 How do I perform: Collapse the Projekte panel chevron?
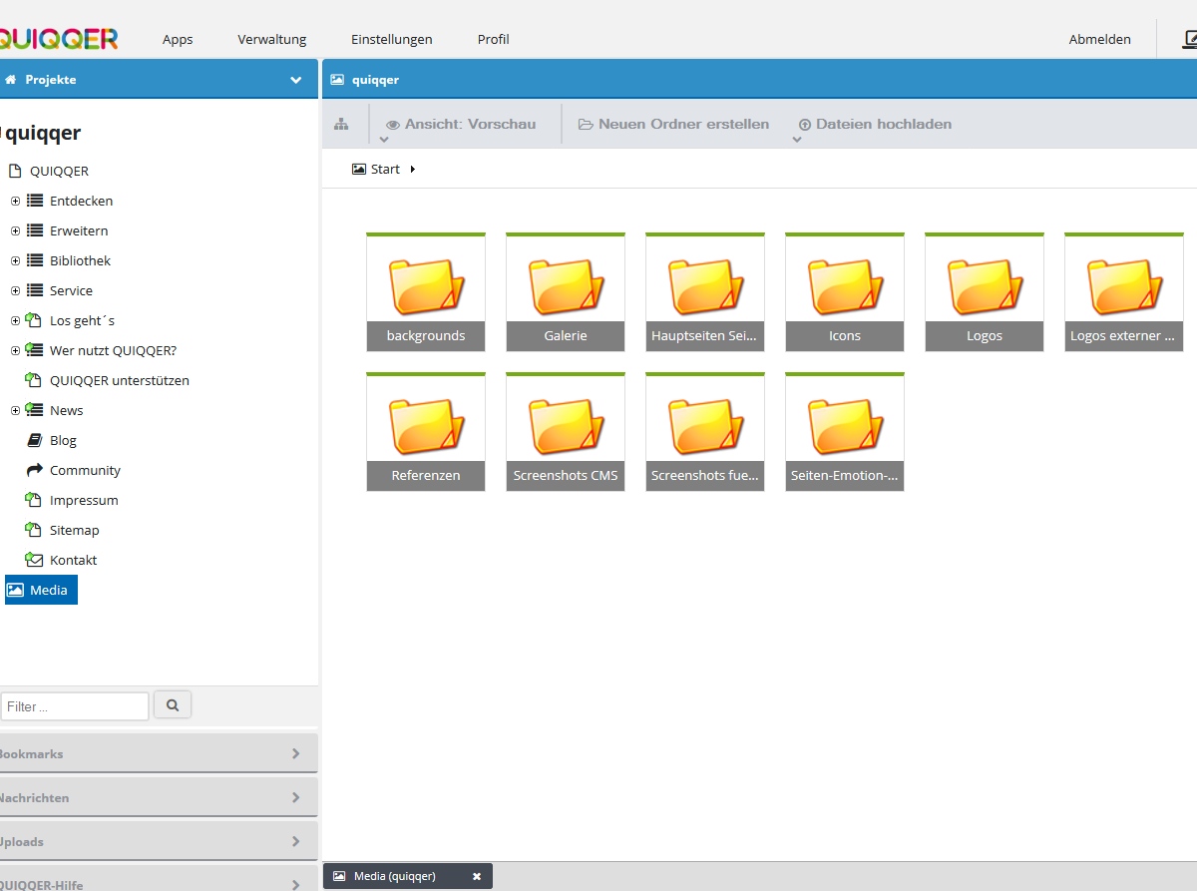pos(296,80)
